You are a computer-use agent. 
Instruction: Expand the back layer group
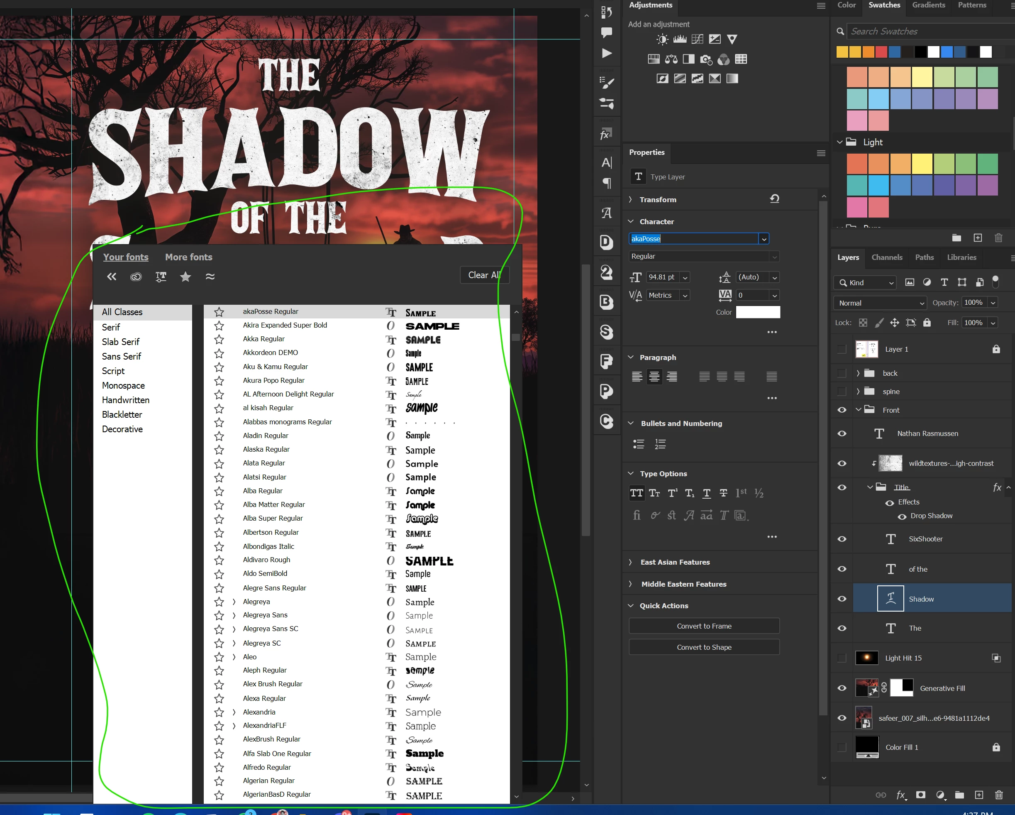pos(858,373)
